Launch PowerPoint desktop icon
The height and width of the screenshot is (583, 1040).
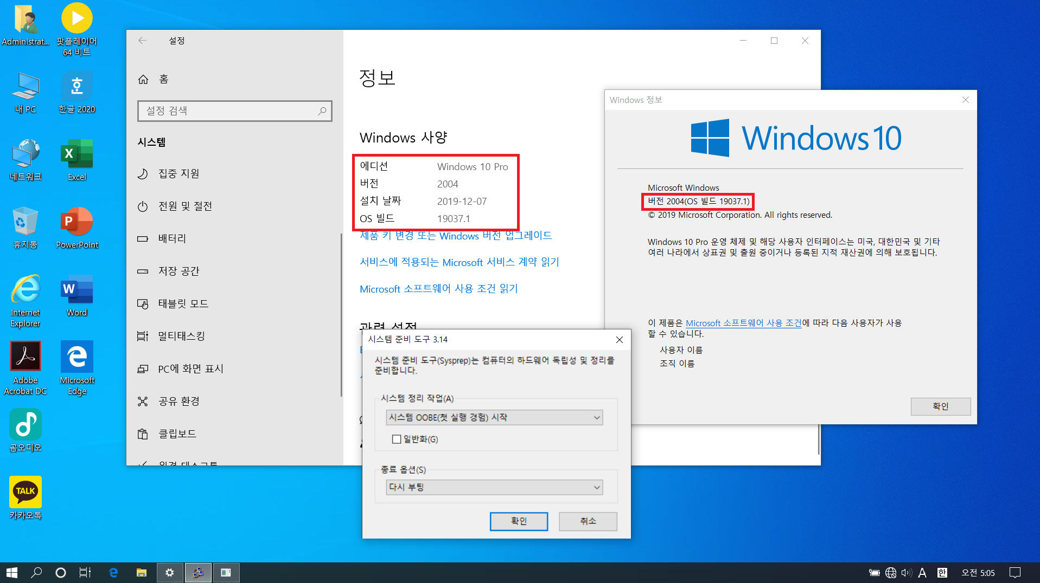pos(77,228)
